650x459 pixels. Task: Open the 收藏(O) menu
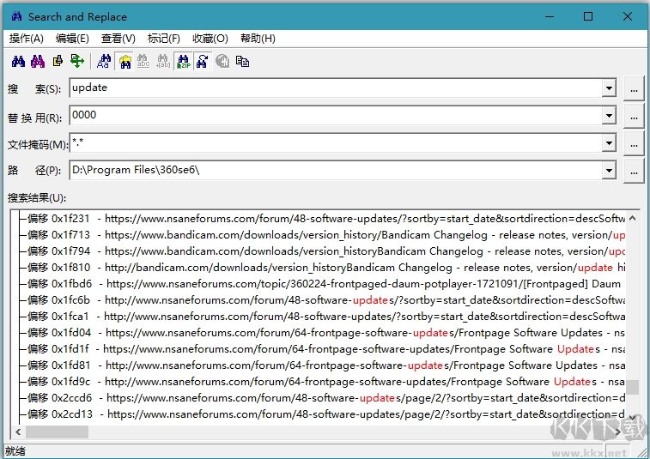(210, 39)
